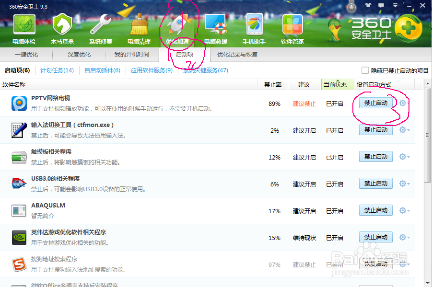
Task: Click scrollbar down arrow
Action: click(427, 283)
